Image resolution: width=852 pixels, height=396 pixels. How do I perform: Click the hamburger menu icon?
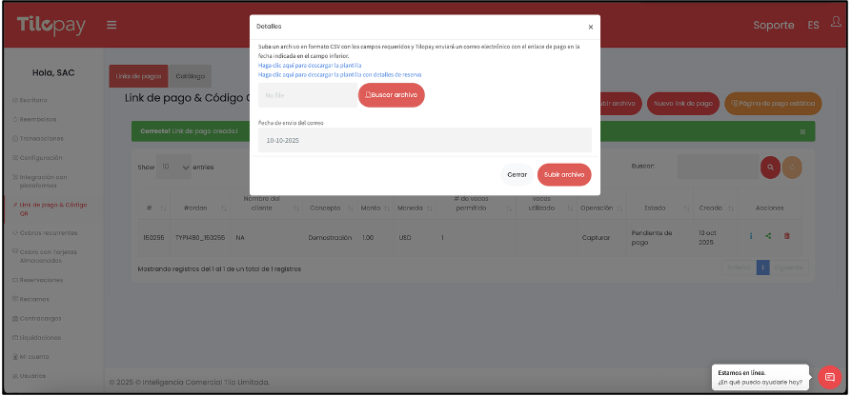tap(112, 25)
